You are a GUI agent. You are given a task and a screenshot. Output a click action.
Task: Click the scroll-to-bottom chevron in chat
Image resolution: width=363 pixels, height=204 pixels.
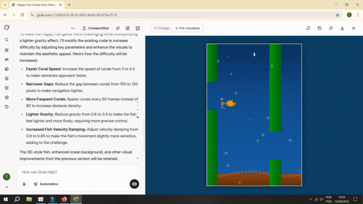click(137, 158)
